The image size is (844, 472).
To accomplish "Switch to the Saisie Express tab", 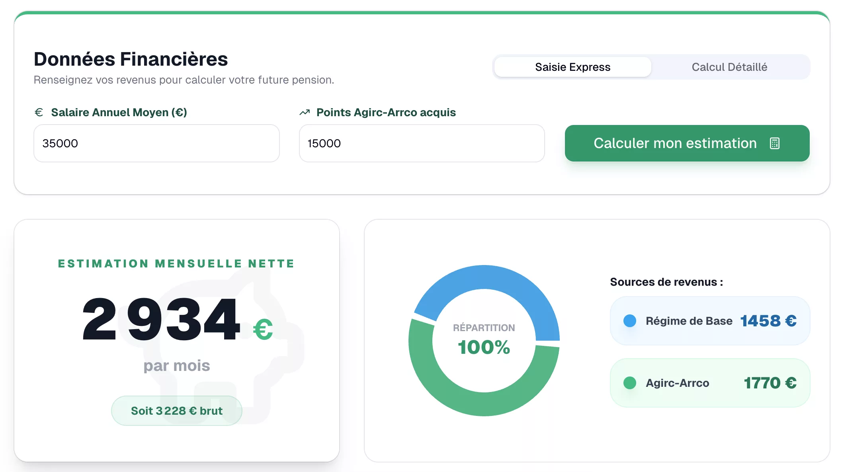I will click(572, 67).
